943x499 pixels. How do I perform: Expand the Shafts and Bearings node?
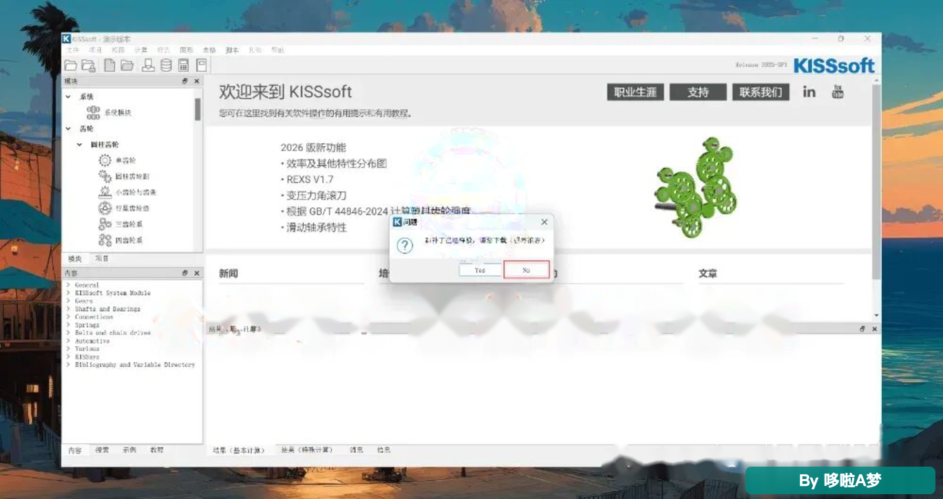click(x=68, y=309)
